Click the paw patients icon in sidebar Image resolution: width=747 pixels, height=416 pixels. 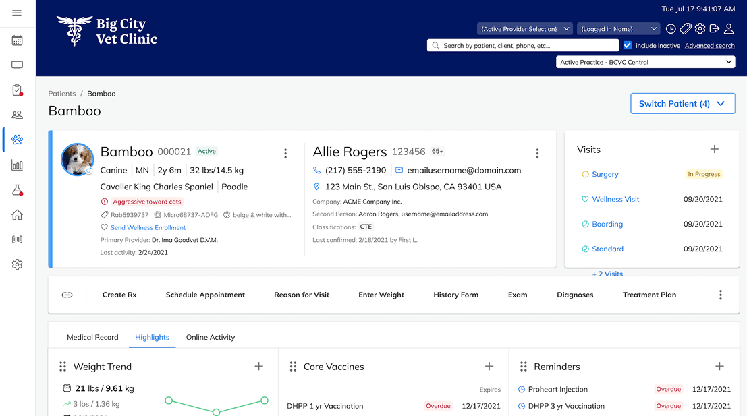click(18, 140)
